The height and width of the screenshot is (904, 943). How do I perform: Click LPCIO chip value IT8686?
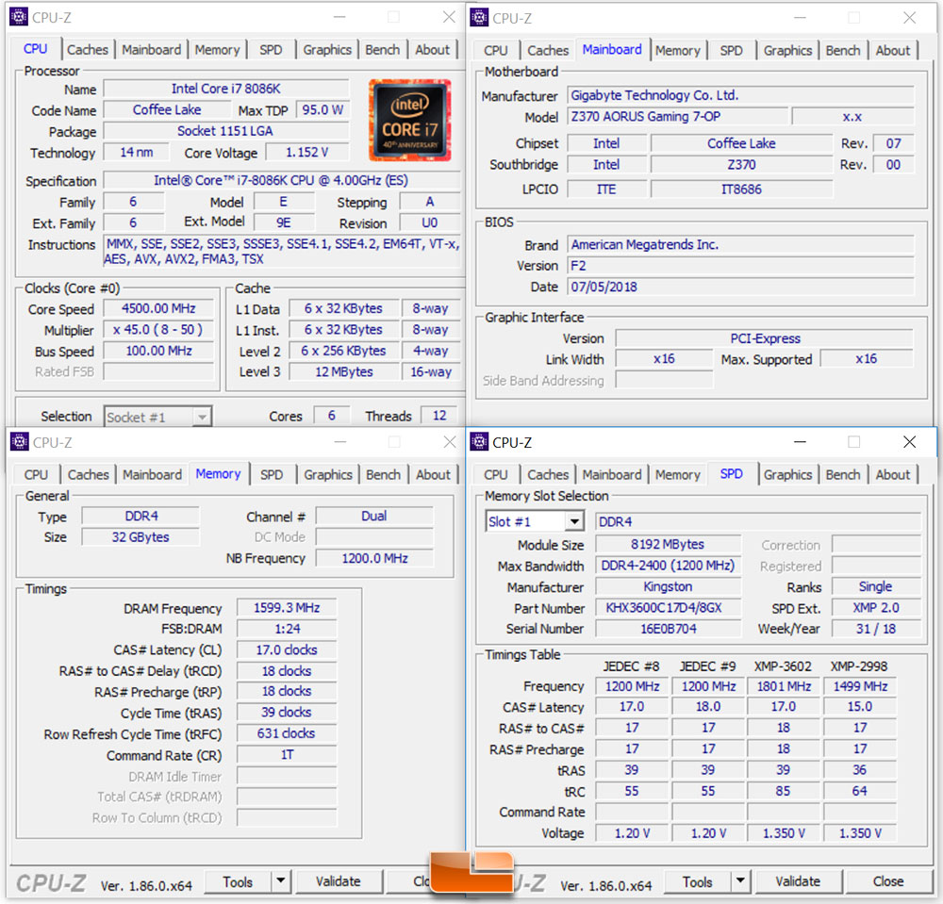pos(741,189)
